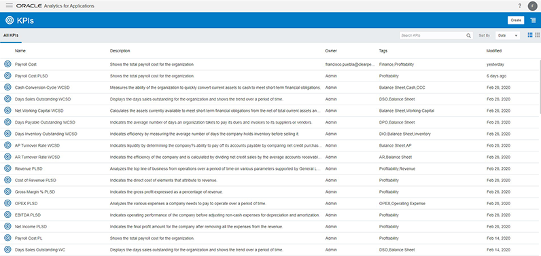541x256 pixels.
Task: Click Revenue PLSD name
Action: click(x=29, y=169)
